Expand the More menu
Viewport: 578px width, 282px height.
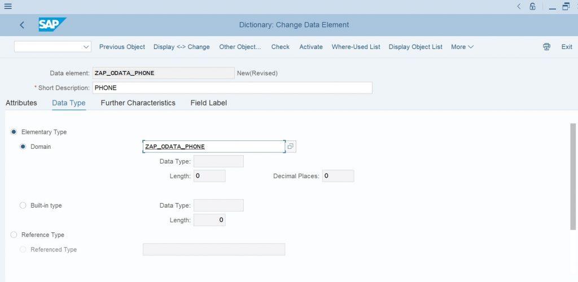point(462,47)
